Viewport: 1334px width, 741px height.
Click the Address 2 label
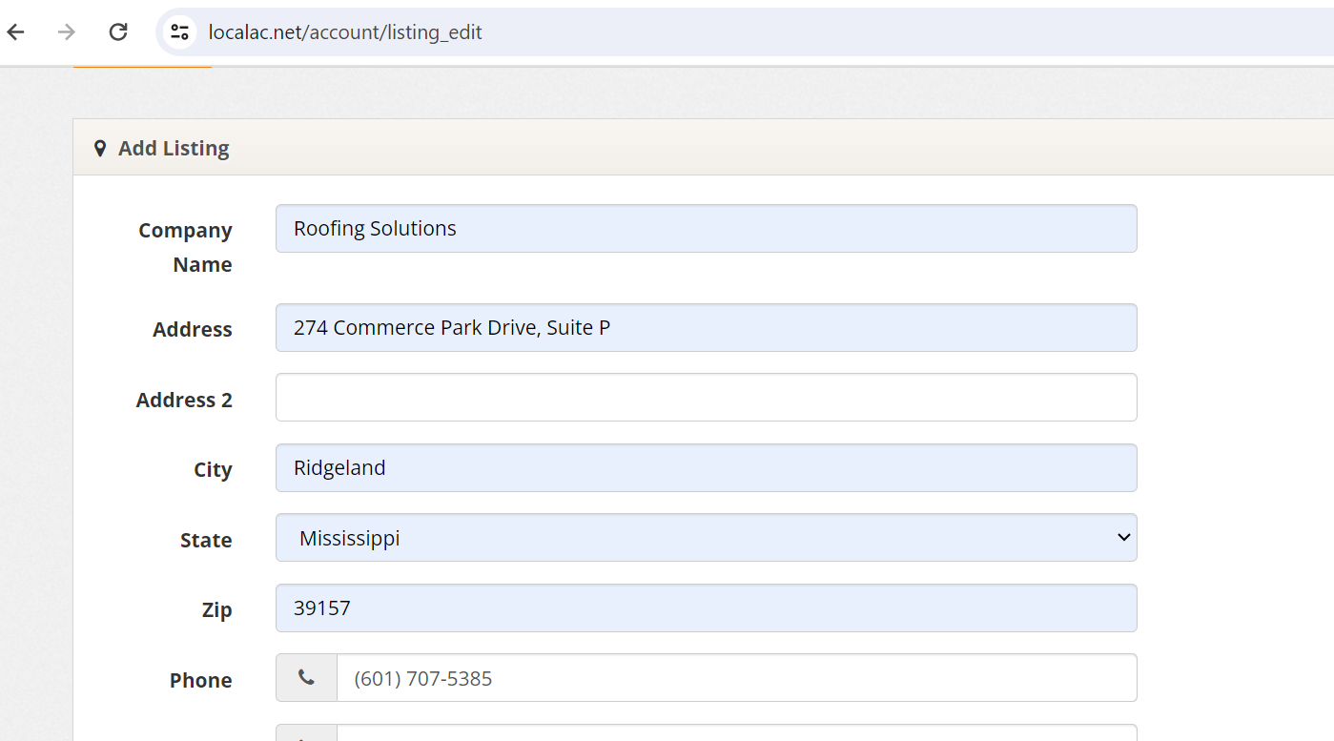(x=184, y=400)
